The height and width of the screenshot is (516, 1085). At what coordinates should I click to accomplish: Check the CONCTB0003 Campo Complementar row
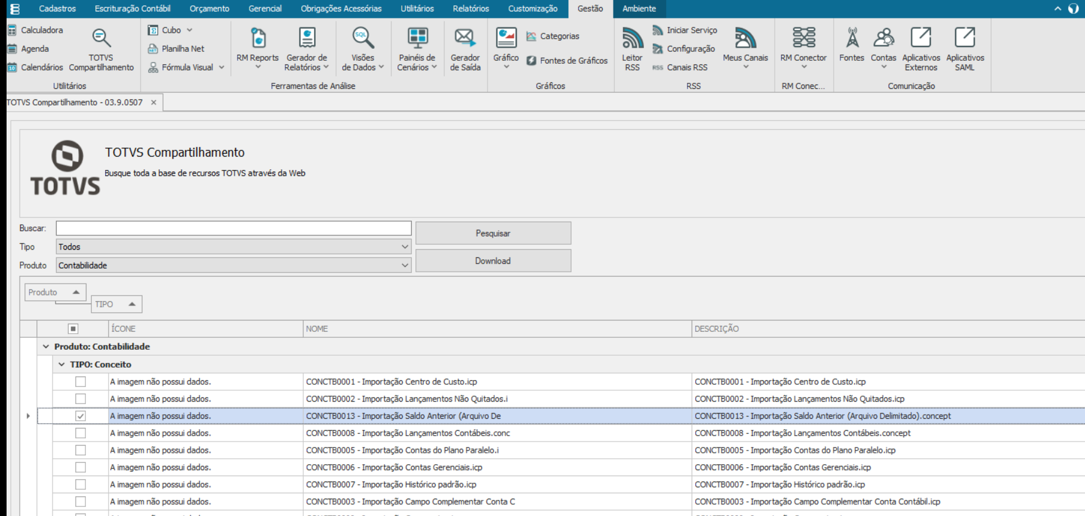pyautogui.click(x=81, y=502)
